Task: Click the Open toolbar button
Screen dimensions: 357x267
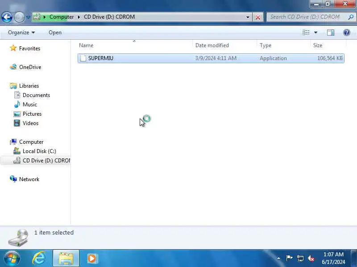Action: tap(55, 32)
